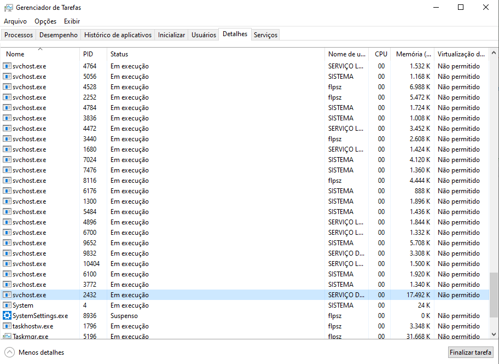The image size is (499, 364).
Task: Click the System process icon
Action: click(7, 305)
